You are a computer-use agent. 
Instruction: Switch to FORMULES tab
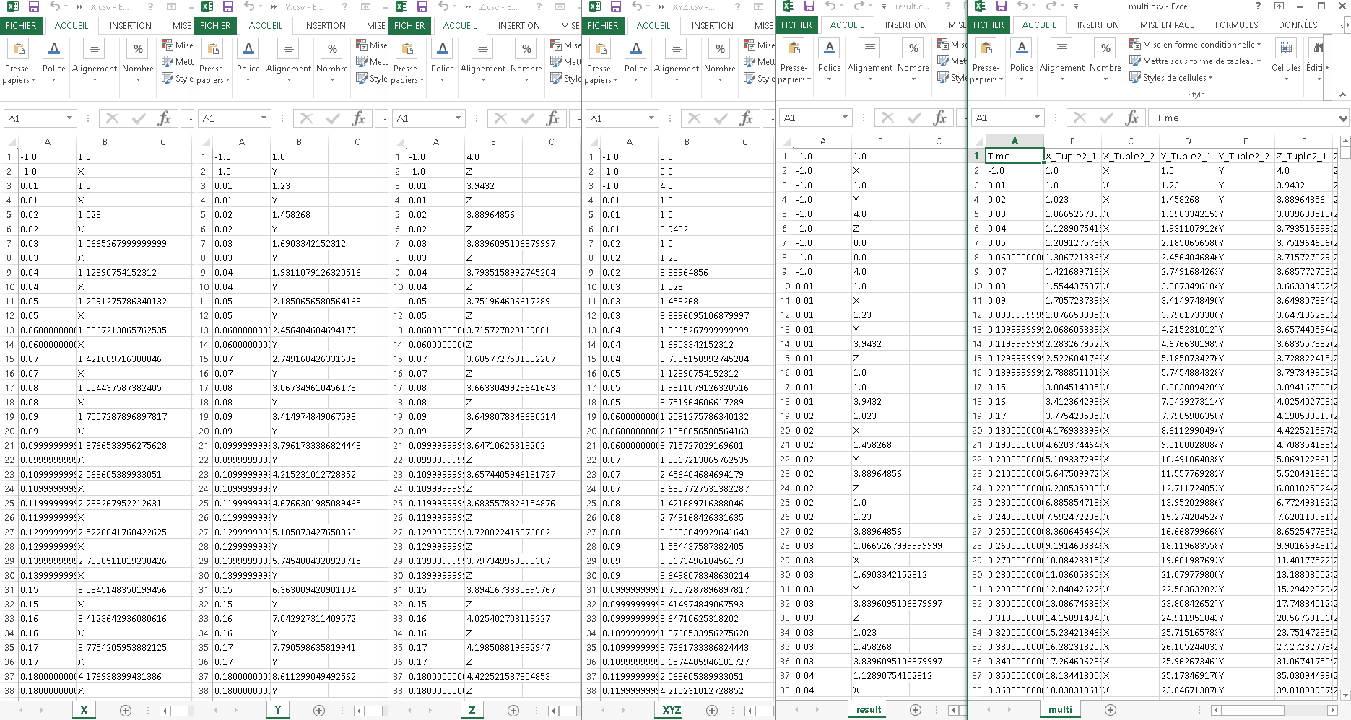[x=1236, y=25]
